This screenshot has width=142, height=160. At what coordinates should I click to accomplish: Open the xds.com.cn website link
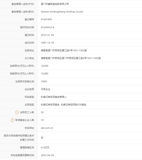pos(47,128)
